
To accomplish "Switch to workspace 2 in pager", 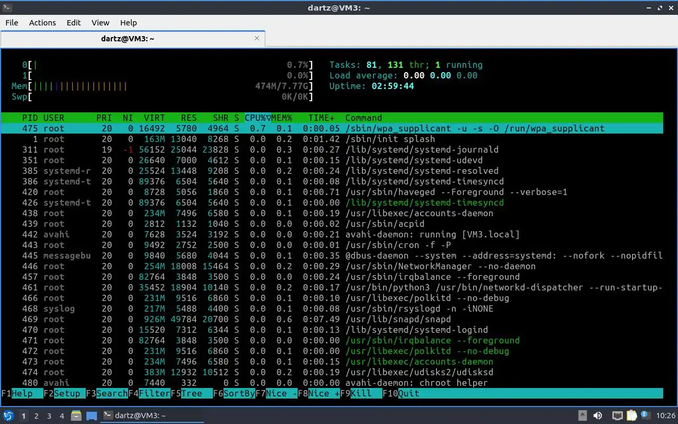I will (36, 416).
